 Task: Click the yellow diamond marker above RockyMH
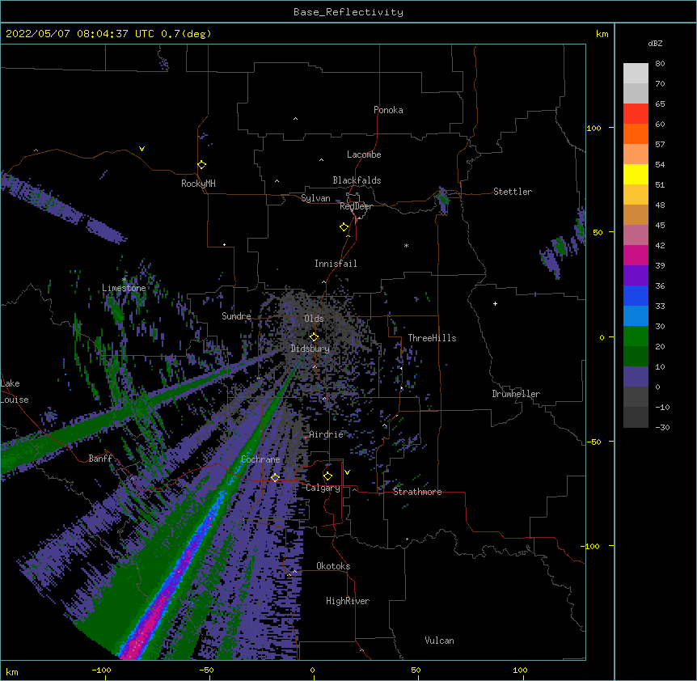[x=201, y=165]
